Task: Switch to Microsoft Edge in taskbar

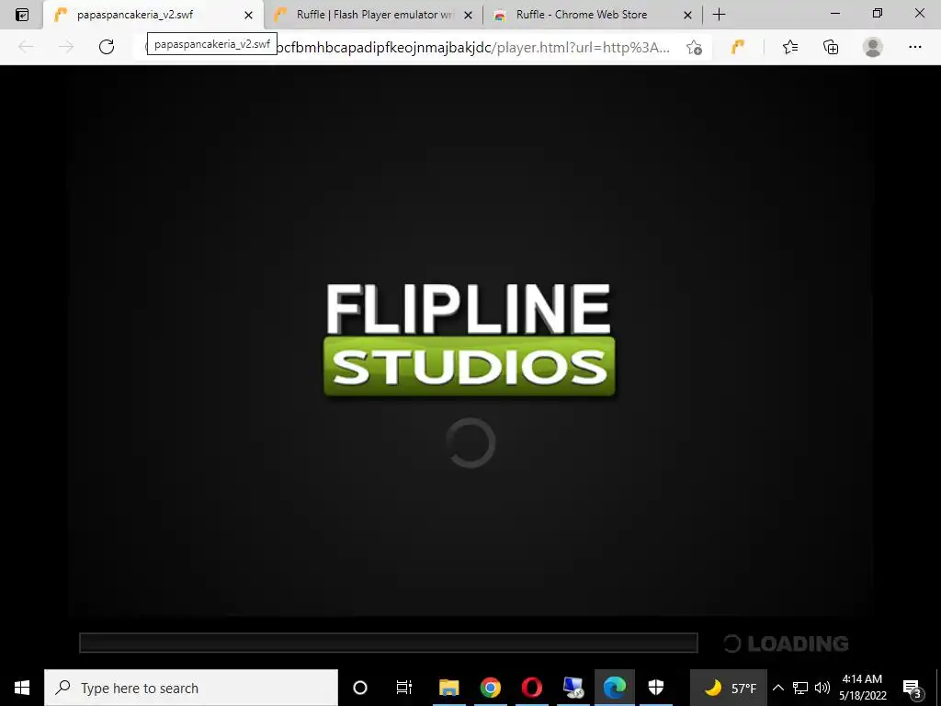Action: coord(615,688)
